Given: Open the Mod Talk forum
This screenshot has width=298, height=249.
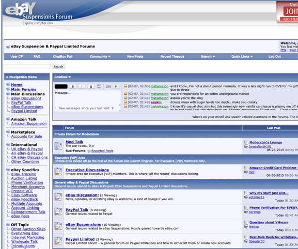Looking at the screenshot, I should pyautogui.click(x=74, y=142).
